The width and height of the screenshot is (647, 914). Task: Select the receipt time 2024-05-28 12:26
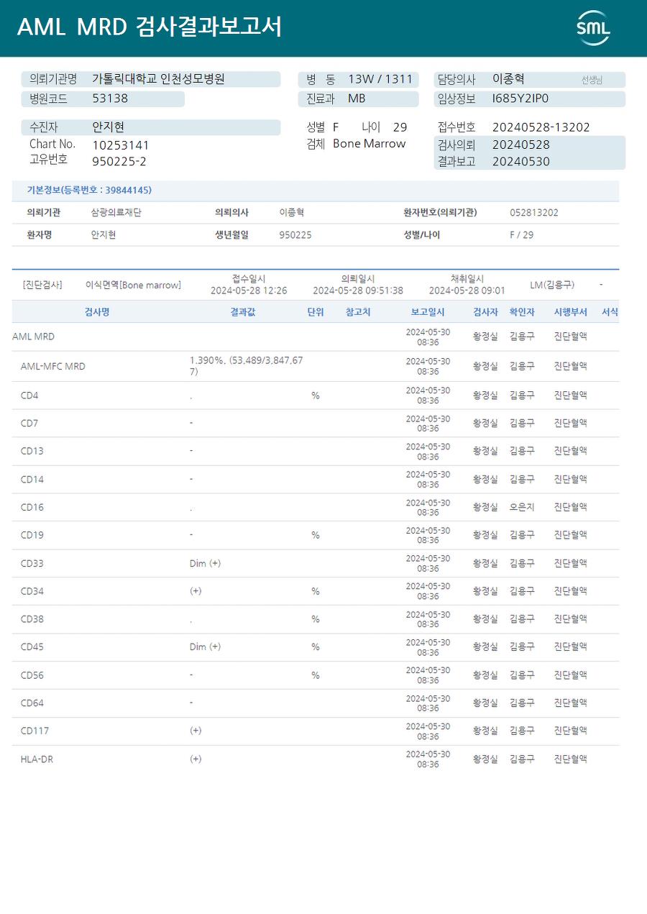click(249, 291)
